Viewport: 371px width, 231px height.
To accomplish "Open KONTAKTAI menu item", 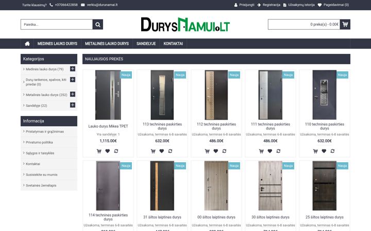I will (173, 44).
